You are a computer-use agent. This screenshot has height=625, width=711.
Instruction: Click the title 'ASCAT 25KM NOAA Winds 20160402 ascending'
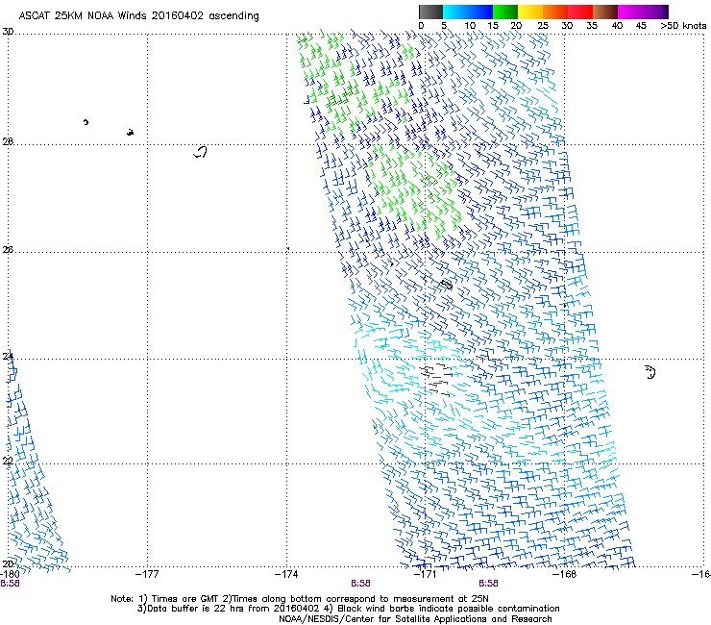click(x=138, y=15)
